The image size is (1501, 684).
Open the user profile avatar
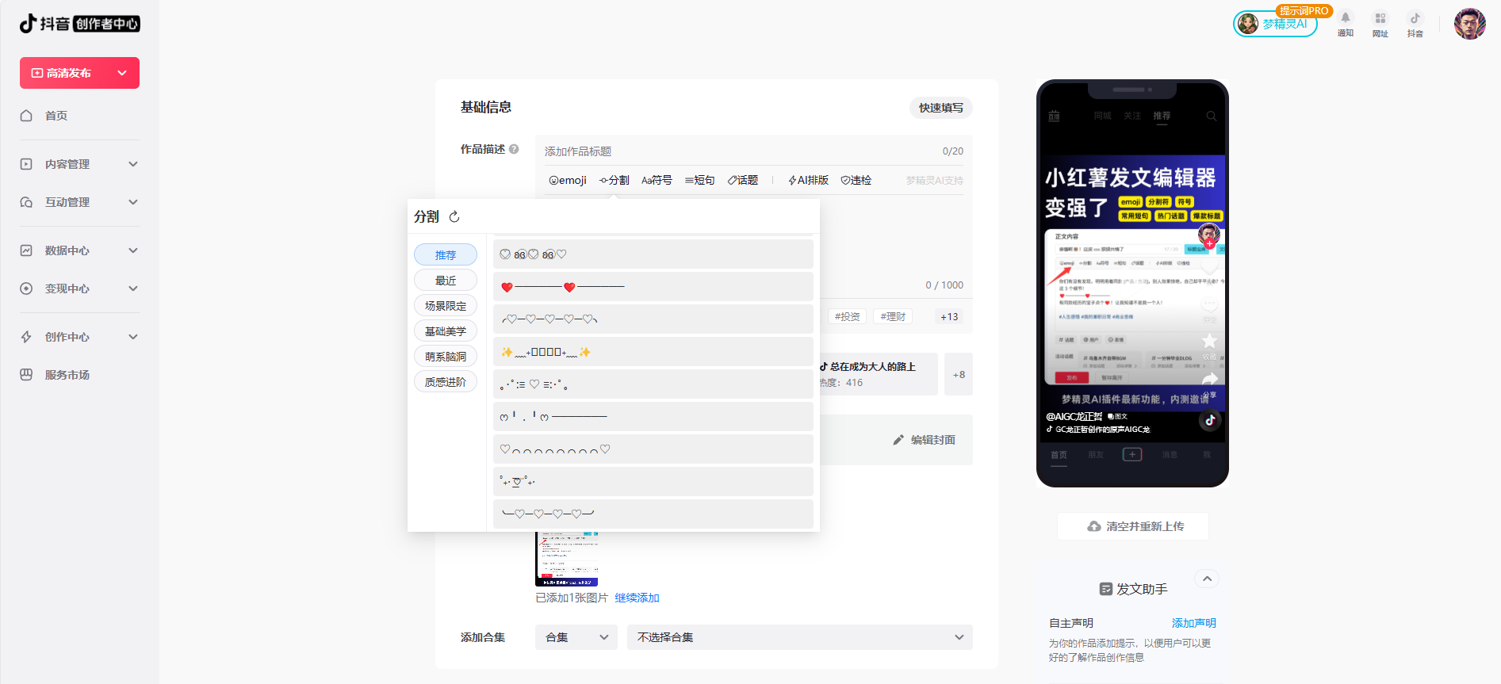[1469, 24]
